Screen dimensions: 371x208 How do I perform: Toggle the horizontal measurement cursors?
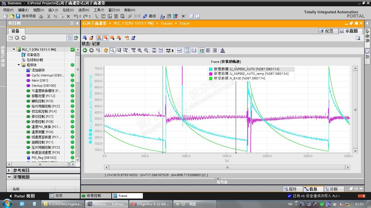(x=194, y=50)
